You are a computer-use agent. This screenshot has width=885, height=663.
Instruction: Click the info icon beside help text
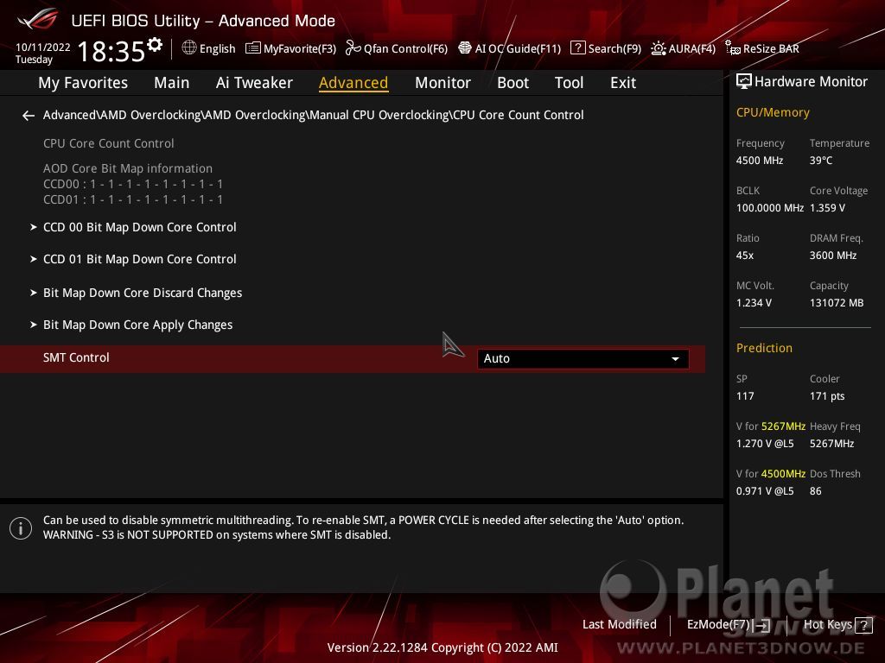point(21,528)
